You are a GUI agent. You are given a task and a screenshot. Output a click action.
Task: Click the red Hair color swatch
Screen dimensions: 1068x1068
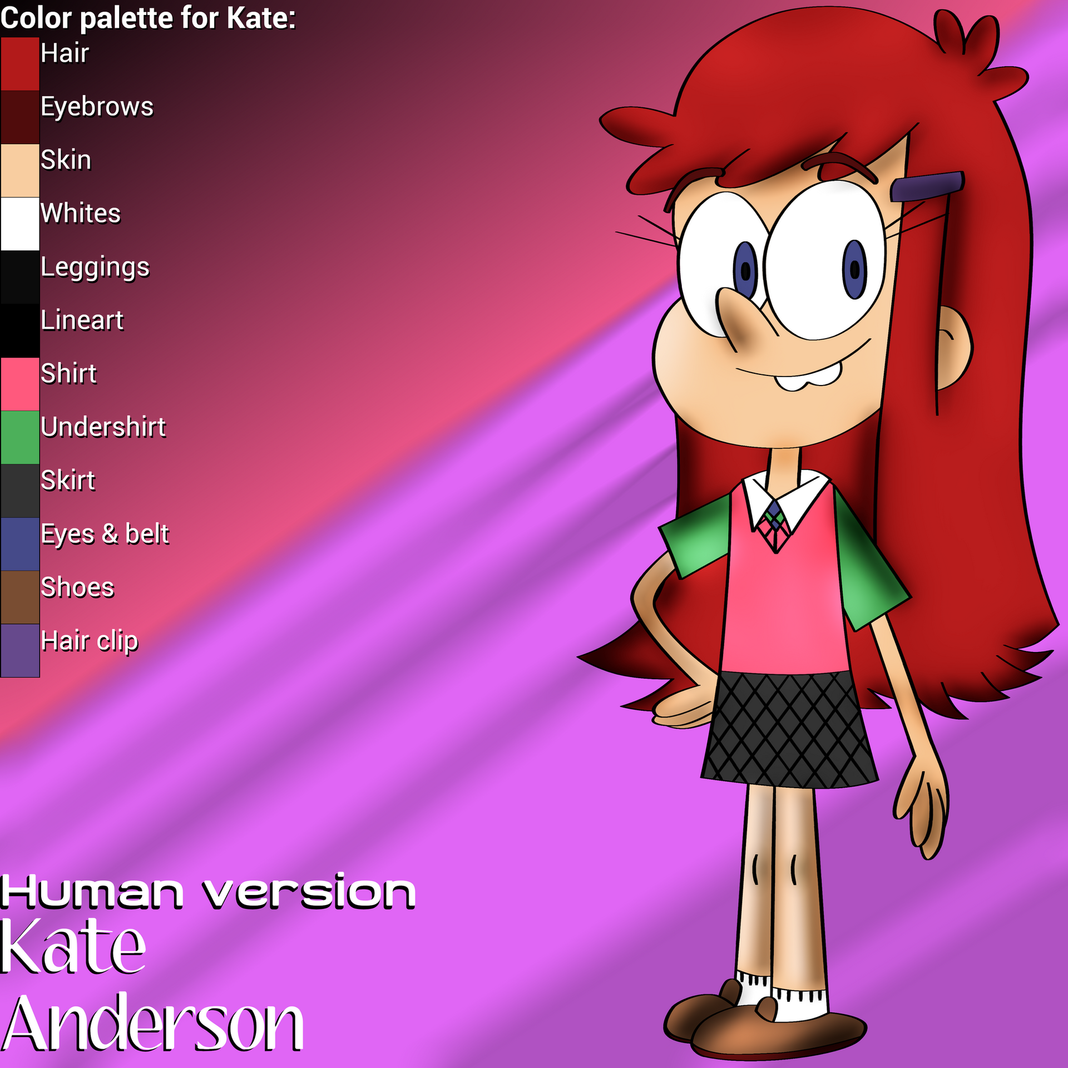[20, 64]
